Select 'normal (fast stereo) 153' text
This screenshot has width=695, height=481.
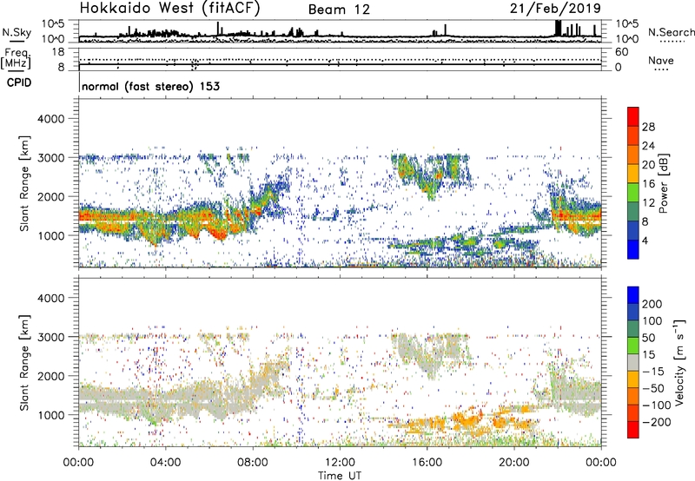150,86
